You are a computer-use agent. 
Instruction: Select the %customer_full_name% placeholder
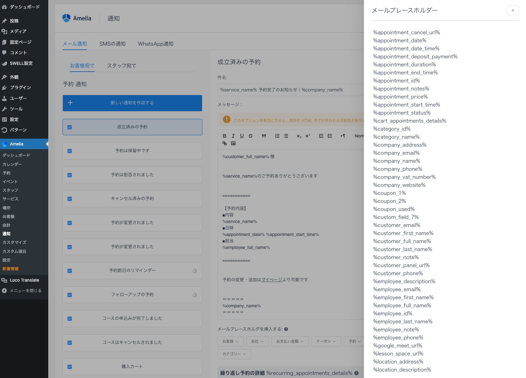pyautogui.click(x=402, y=241)
